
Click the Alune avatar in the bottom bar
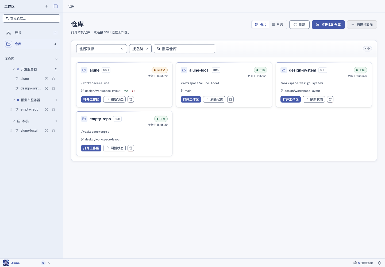point(6,263)
